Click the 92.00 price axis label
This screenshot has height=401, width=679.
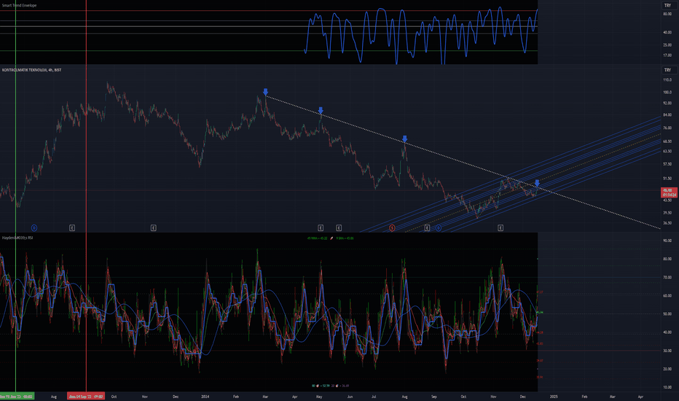[x=667, y=104]
